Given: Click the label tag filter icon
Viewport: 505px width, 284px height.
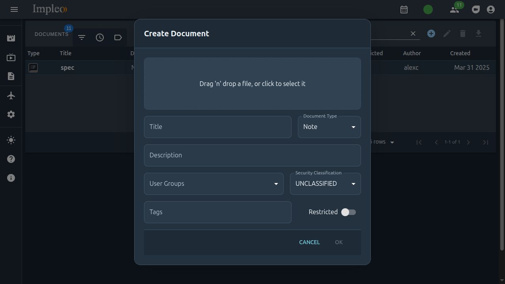Looking at the screenshot, I should coord(118,37).
